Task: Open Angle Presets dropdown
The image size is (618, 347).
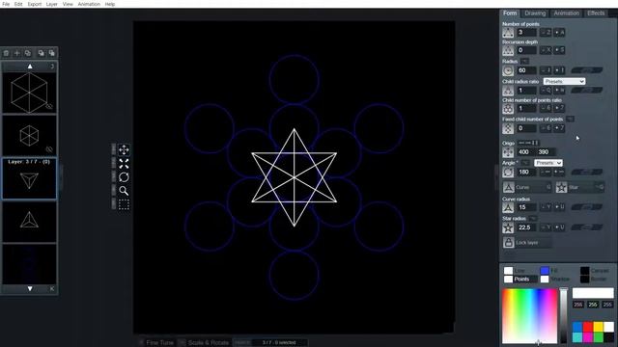Action: click(x=548, y=163)
